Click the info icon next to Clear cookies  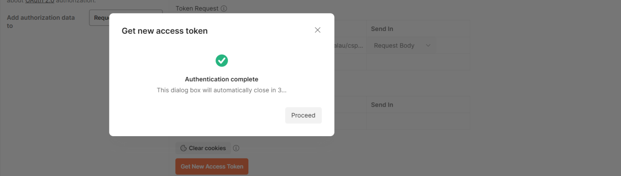pyautogui.click(x=236, y=148)
